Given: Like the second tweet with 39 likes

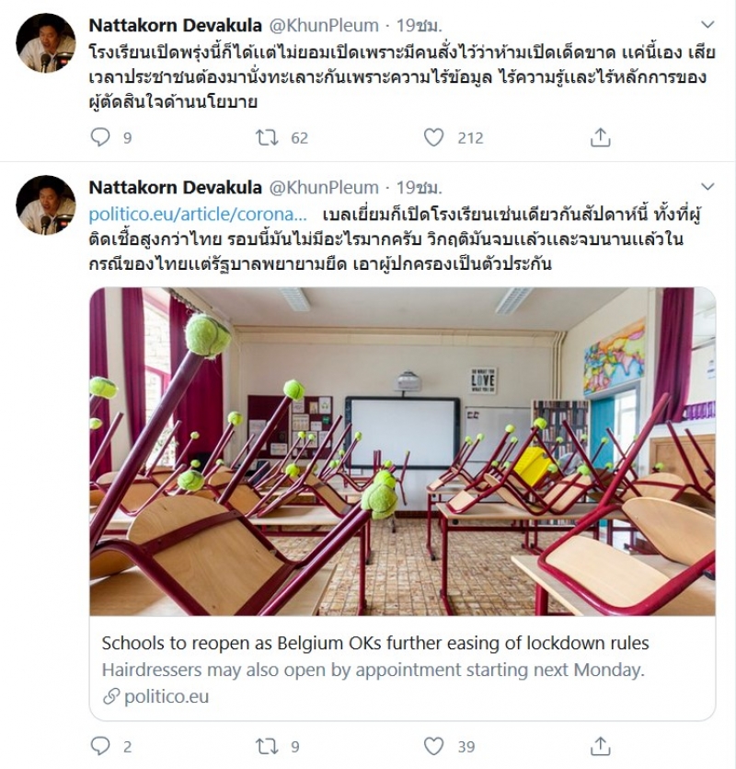Looking at the screenshot, I should (x=433, y=746).
